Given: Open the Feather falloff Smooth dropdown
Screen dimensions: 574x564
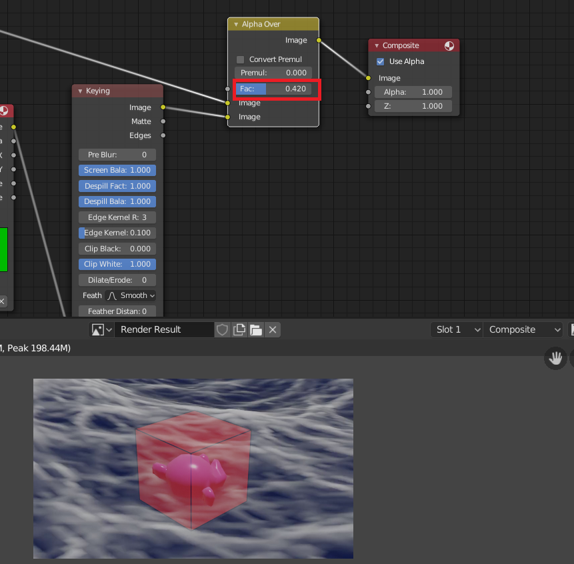Looking at the screenshot, I should click(130, 296).
